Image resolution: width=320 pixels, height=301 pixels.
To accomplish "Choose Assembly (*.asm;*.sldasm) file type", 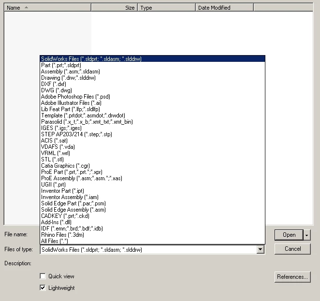I will (152, 72).
